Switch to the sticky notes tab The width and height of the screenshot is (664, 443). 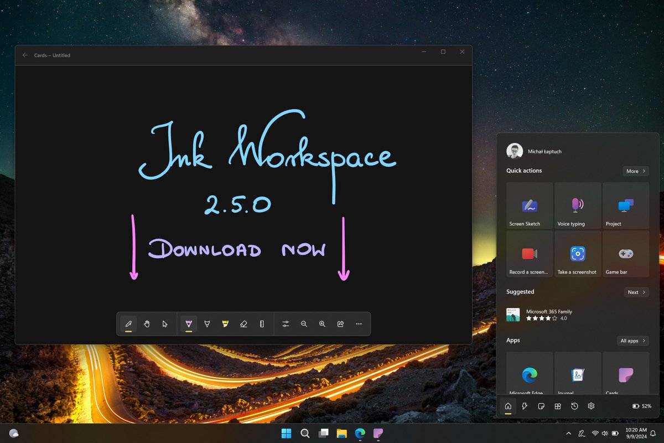coord(541,406)
